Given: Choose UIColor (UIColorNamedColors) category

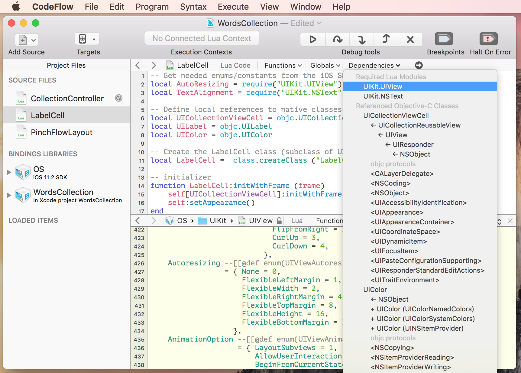Looking at the screenshot, I should (420, 309).
